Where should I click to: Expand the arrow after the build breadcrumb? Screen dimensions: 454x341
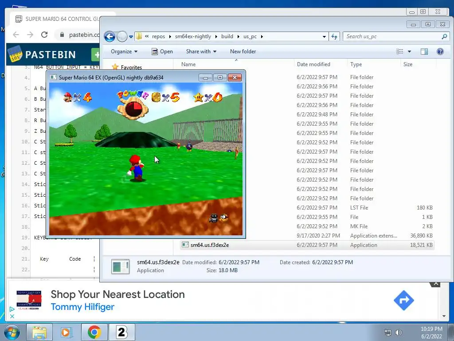click(x=238, y=36)
